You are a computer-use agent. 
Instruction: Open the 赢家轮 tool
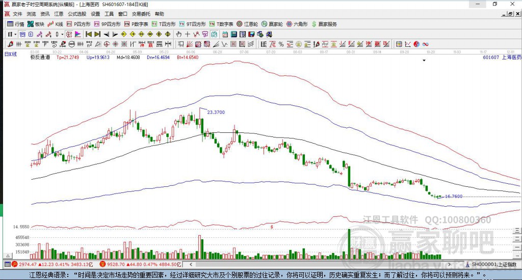(272, 24)
